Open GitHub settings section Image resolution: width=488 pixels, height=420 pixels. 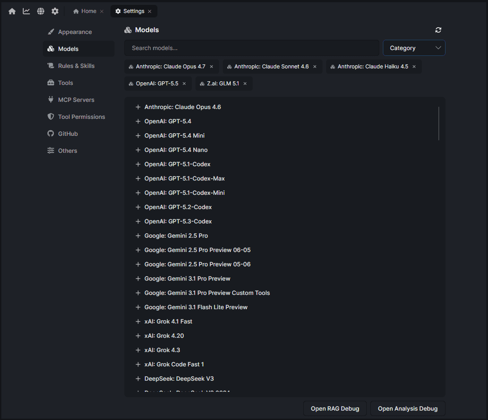pyautogui.click(x=78, y=134)
